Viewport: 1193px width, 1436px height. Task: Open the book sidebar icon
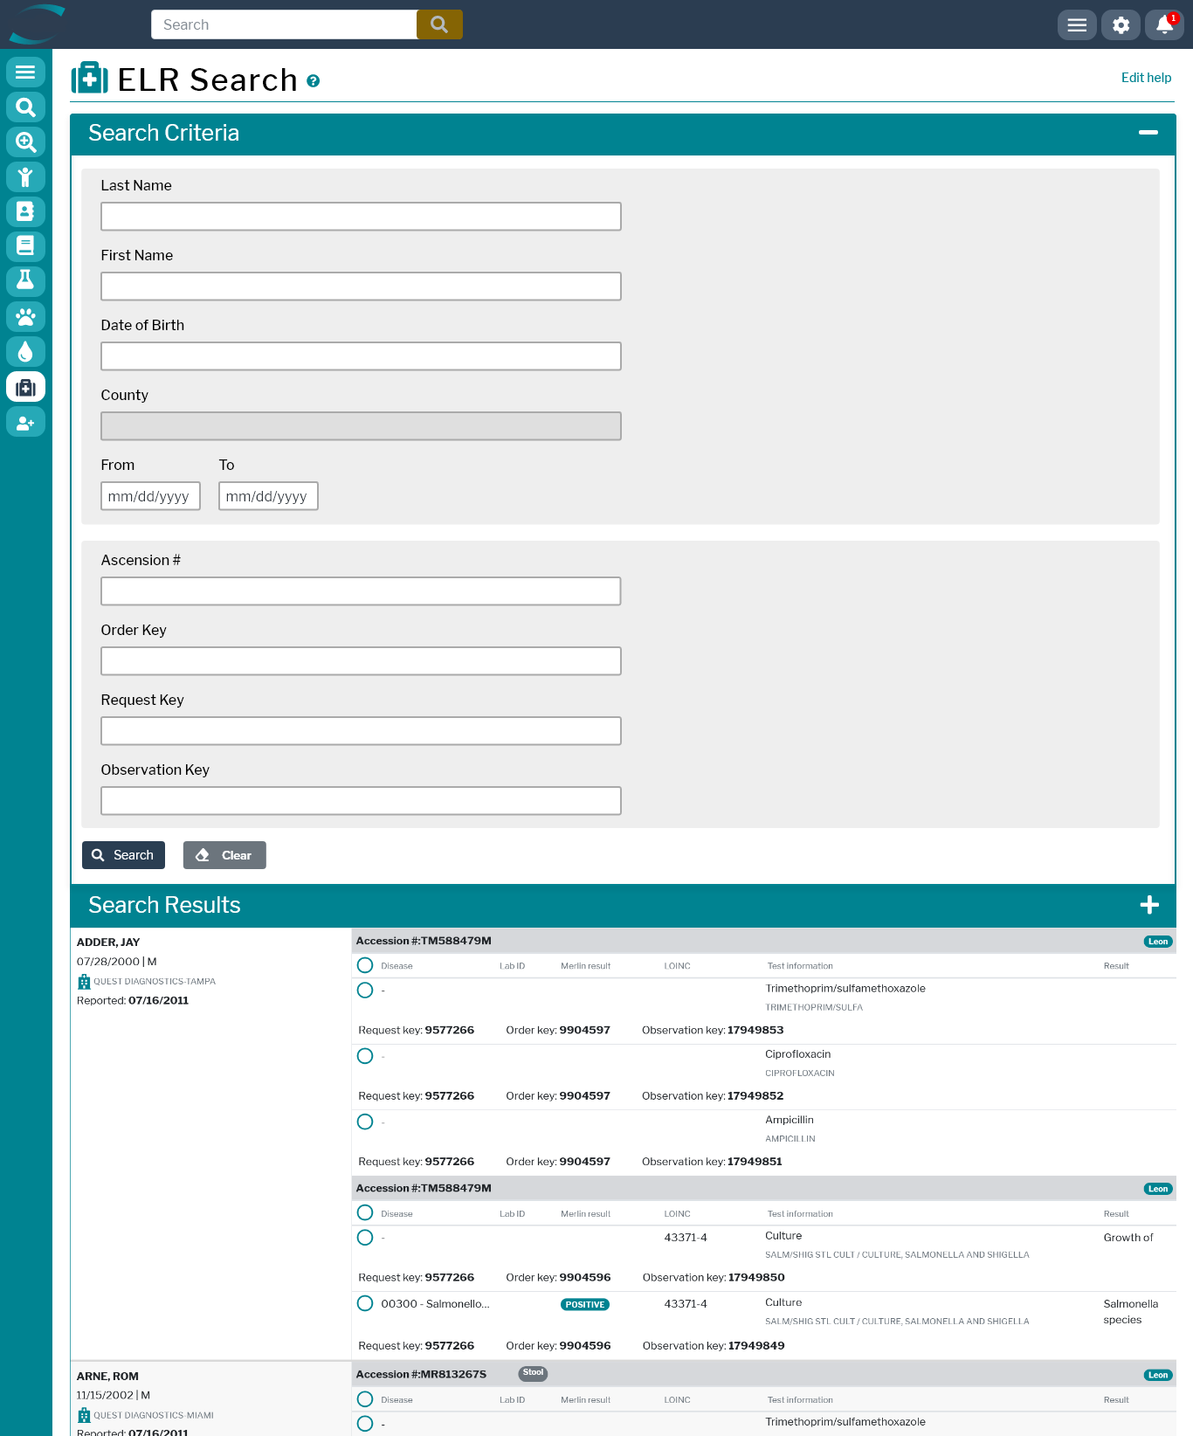[x=25, y=246]
